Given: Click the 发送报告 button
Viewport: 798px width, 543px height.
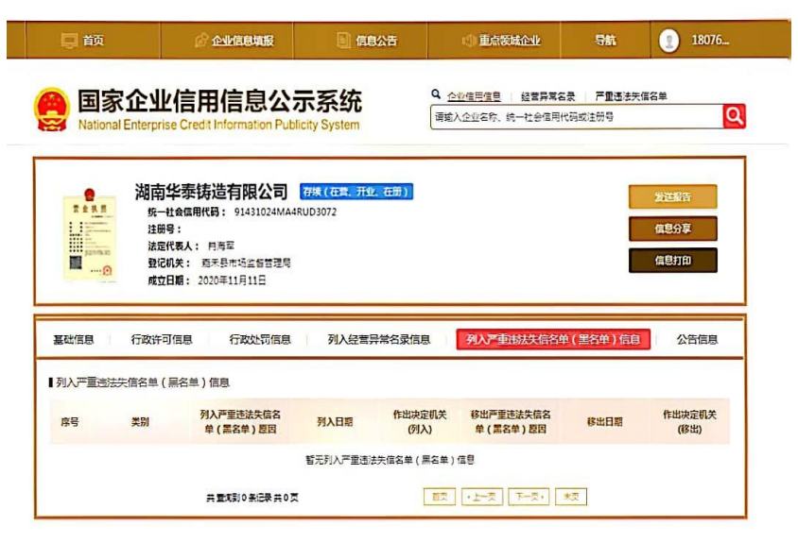Looking at the screenshot, I should 673,196.
